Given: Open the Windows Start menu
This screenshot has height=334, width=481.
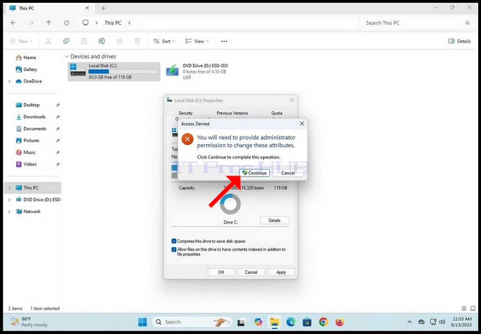Looking at the screenshot, I should pos(142,322).
